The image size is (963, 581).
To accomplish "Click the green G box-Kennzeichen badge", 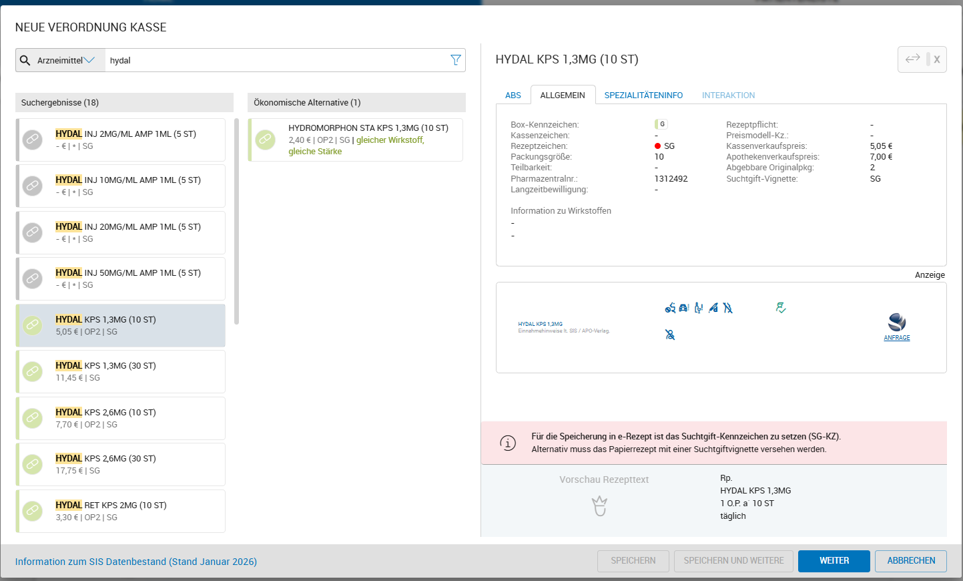I will coord(661,124).
